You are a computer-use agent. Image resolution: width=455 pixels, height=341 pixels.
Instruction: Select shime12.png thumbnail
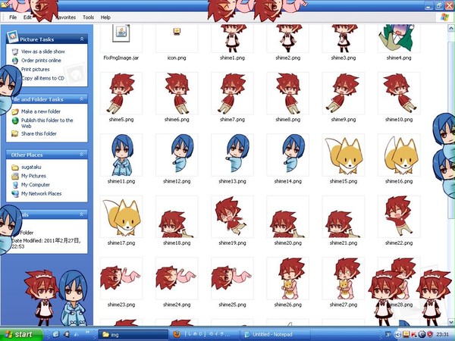click(177, 155)
